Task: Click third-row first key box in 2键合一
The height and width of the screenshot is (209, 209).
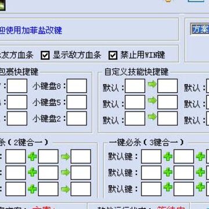Action: (16, 189)
